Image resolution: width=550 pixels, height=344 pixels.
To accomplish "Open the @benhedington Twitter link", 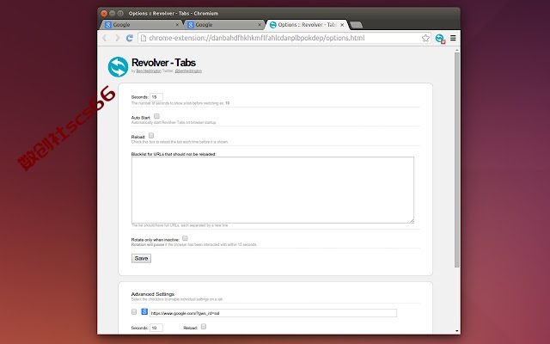I will [x=188, y=71].
